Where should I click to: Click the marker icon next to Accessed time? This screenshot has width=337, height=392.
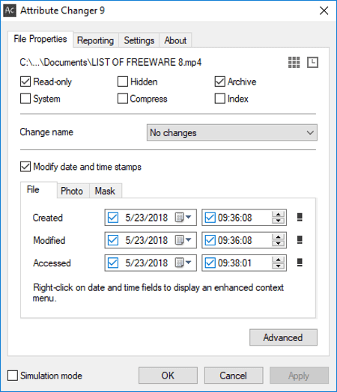point(300,263)
